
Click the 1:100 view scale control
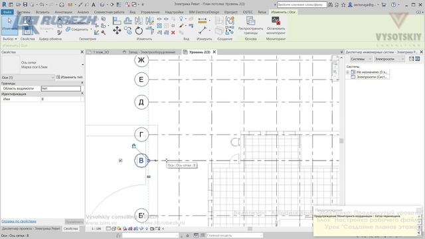click(x=96, y=229)
